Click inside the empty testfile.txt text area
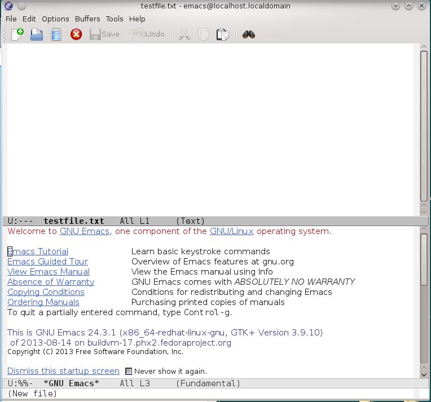431x402 pixels. coord(210,129)
